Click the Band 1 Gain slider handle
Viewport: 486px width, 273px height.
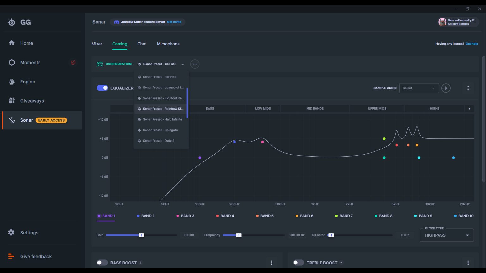(x=141, y=235)
